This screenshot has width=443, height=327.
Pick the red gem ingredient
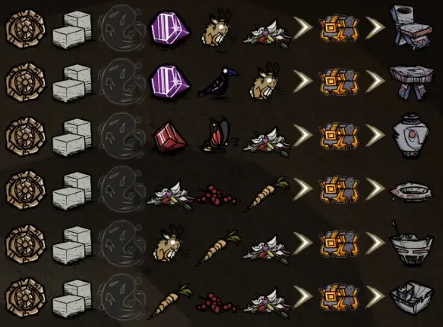170,138
